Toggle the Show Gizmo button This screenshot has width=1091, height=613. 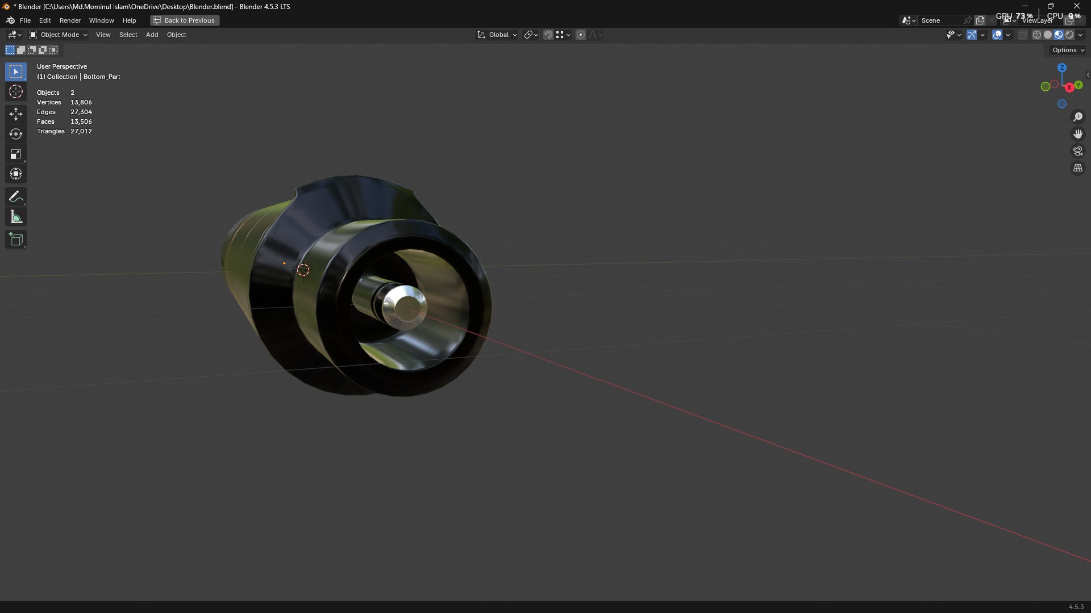[x=972, y=35]
